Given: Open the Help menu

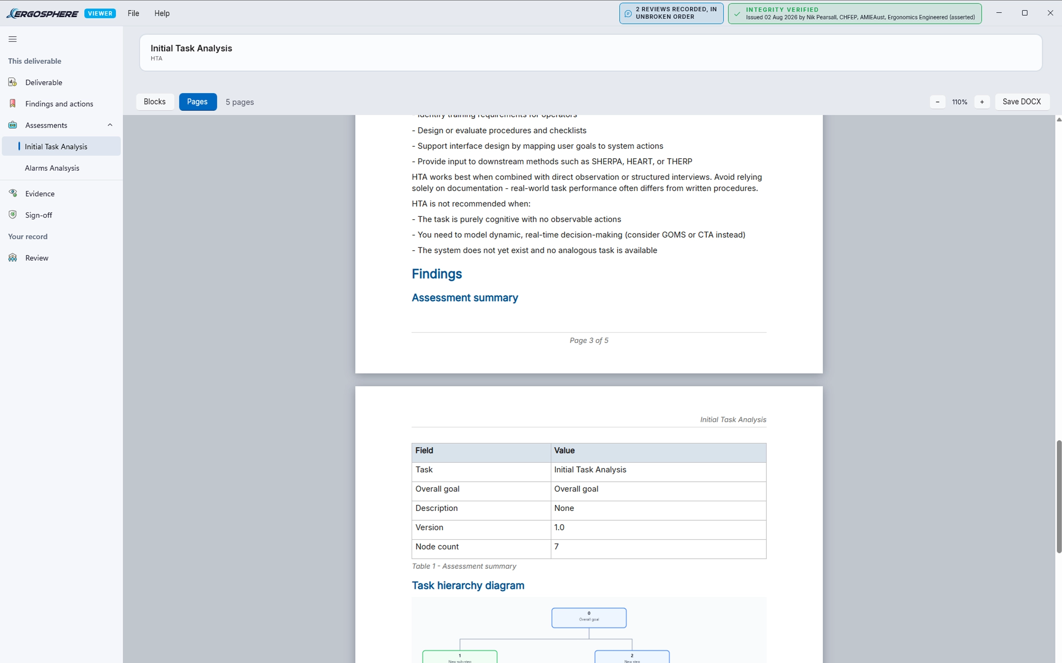Looking at the screenshot, I should 162,13.
